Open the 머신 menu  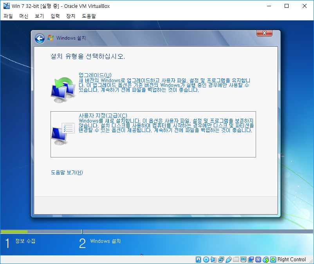[24, 16]
